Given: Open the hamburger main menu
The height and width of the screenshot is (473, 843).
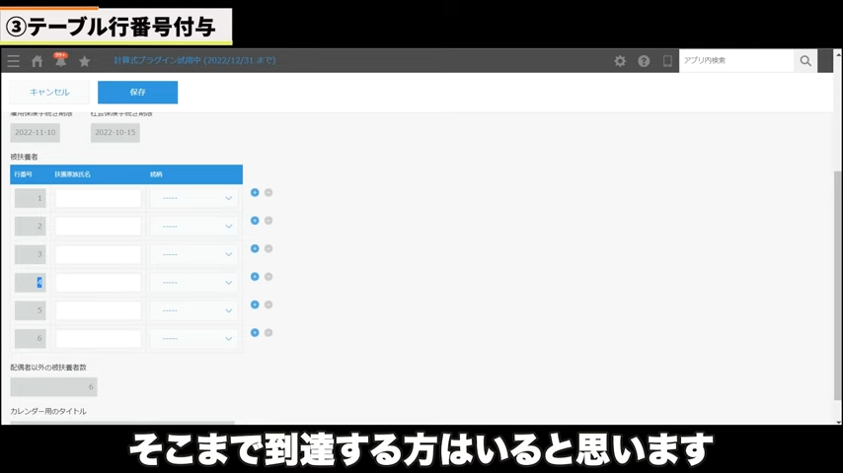Looking at the screenshot, I should tap(14, 61).
